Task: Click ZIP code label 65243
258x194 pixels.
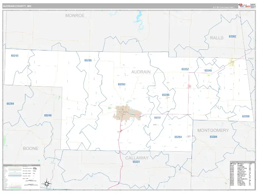Action: click(x=15, y=56)
